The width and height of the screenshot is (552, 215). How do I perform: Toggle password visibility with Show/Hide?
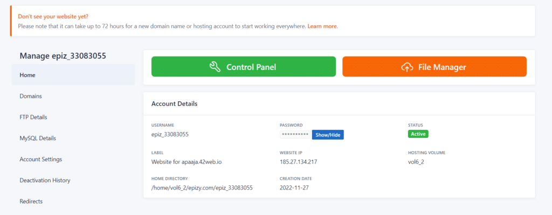328,135
